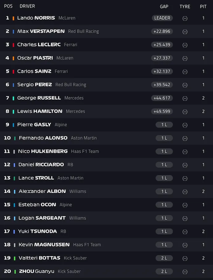Click the tyre icon in Lando Norris row

pos(185,18)
